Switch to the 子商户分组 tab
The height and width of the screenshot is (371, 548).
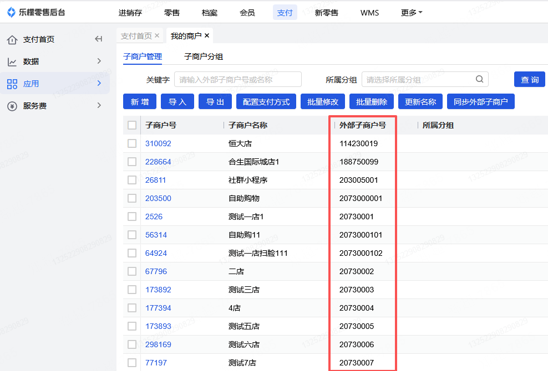click(x=204, y=56)
